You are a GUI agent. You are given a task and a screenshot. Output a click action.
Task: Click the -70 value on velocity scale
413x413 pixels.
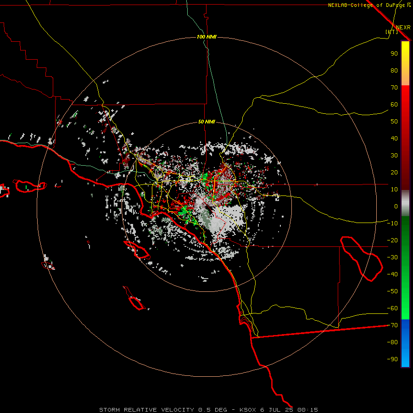tap(392, 325)
